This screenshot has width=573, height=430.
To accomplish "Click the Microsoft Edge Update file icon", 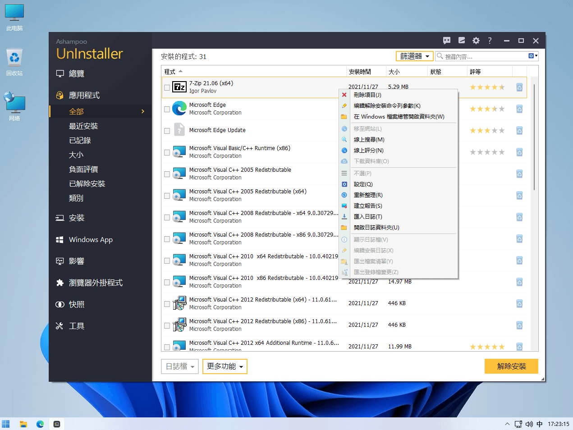I will (179, 130).
